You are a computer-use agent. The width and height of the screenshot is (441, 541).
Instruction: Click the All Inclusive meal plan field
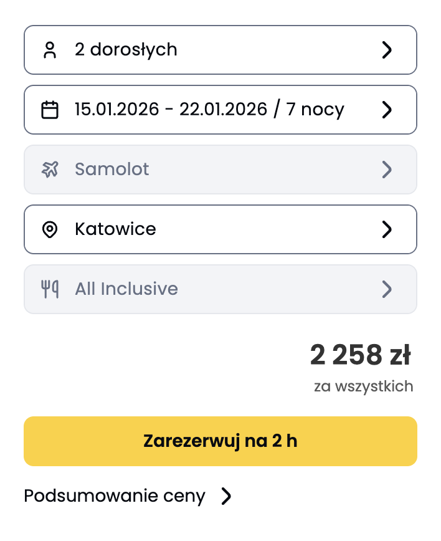pos(220,289)
